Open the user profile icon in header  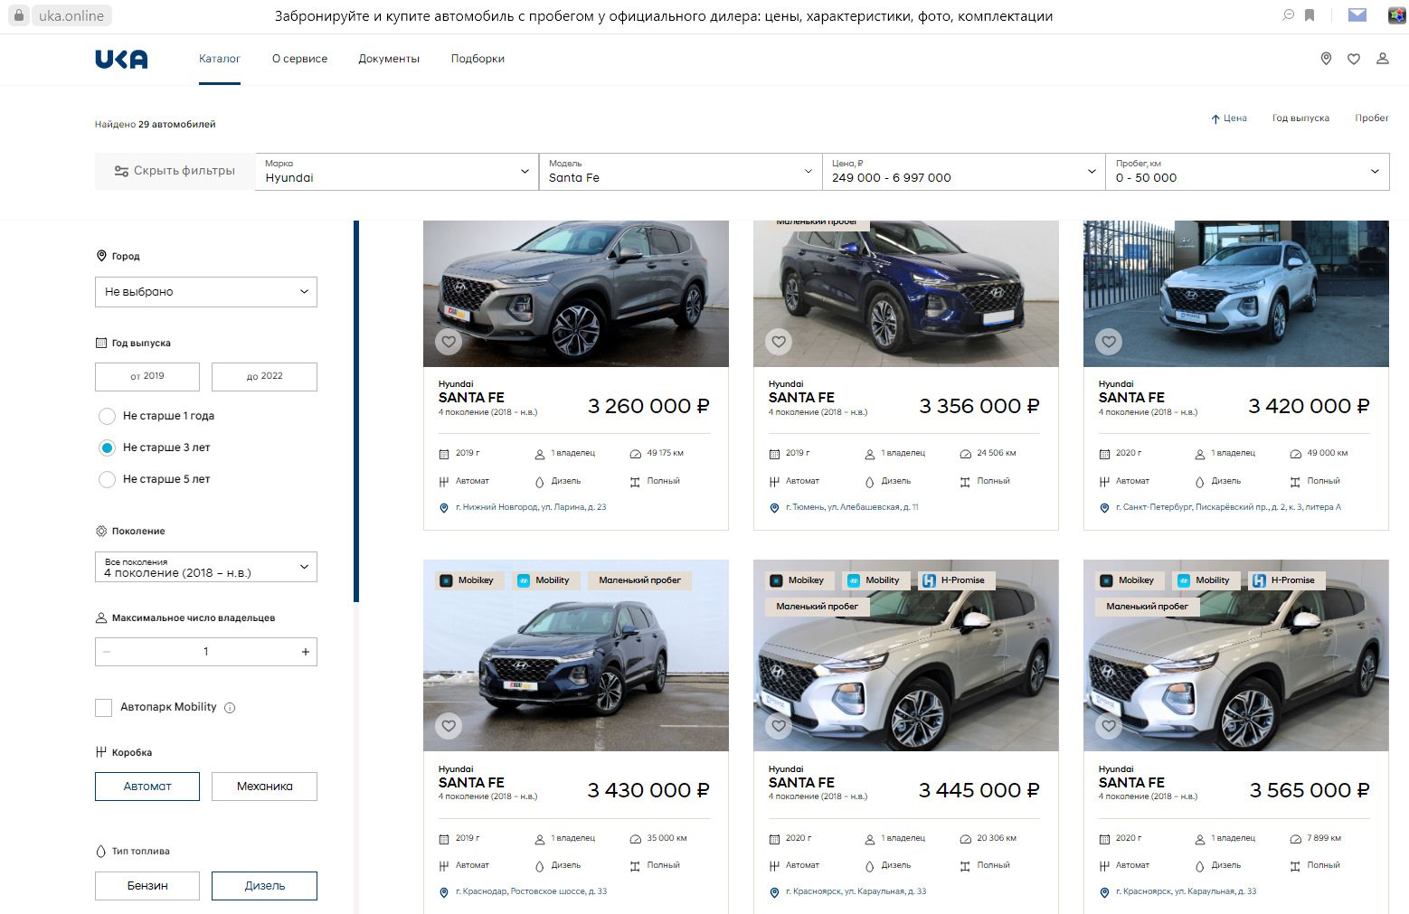tap(1383, 59)
